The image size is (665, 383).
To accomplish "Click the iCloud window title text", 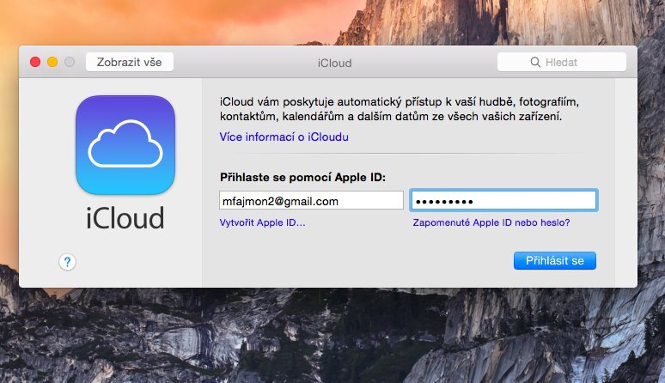I will pos(334,64).
